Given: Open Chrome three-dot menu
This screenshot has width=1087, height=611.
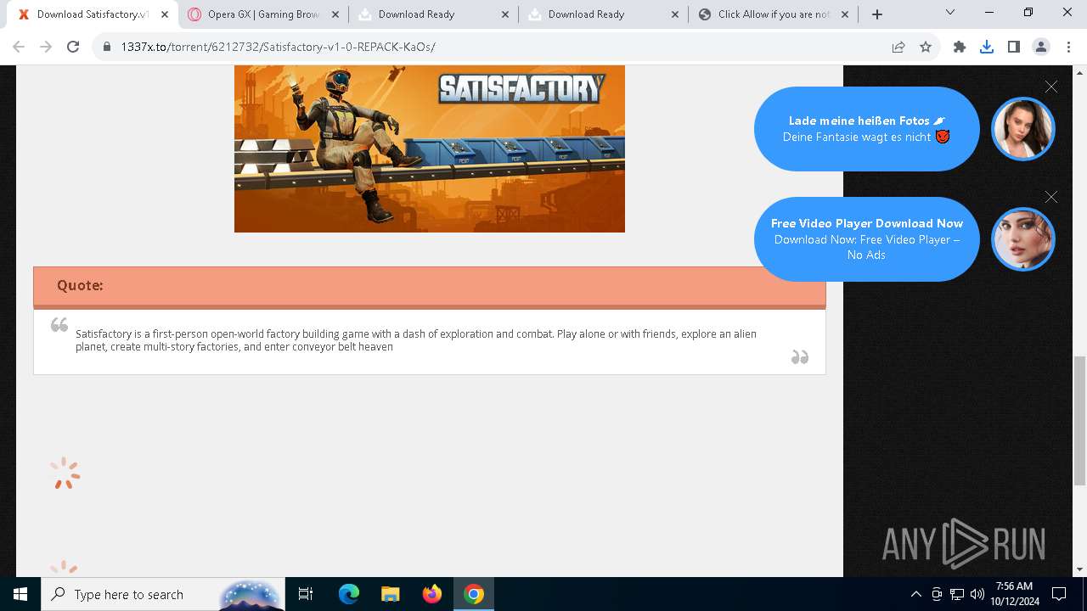Looking at the screenshot, I should [1068, 47].
